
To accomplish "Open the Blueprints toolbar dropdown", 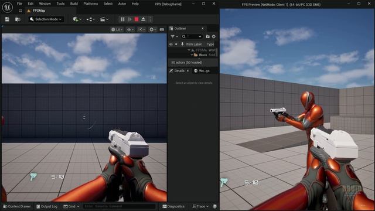I will [x=91, y=19].
